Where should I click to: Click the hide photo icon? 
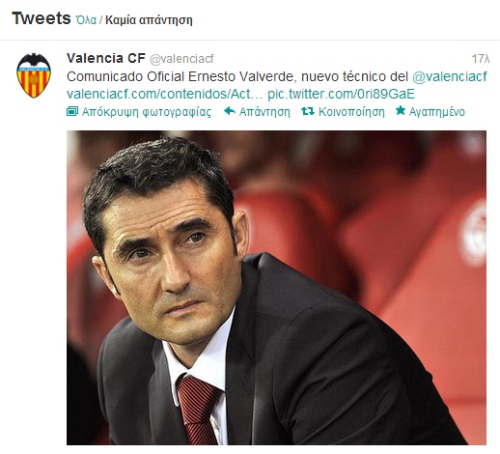pyautogui.click(x=72, y=111)
